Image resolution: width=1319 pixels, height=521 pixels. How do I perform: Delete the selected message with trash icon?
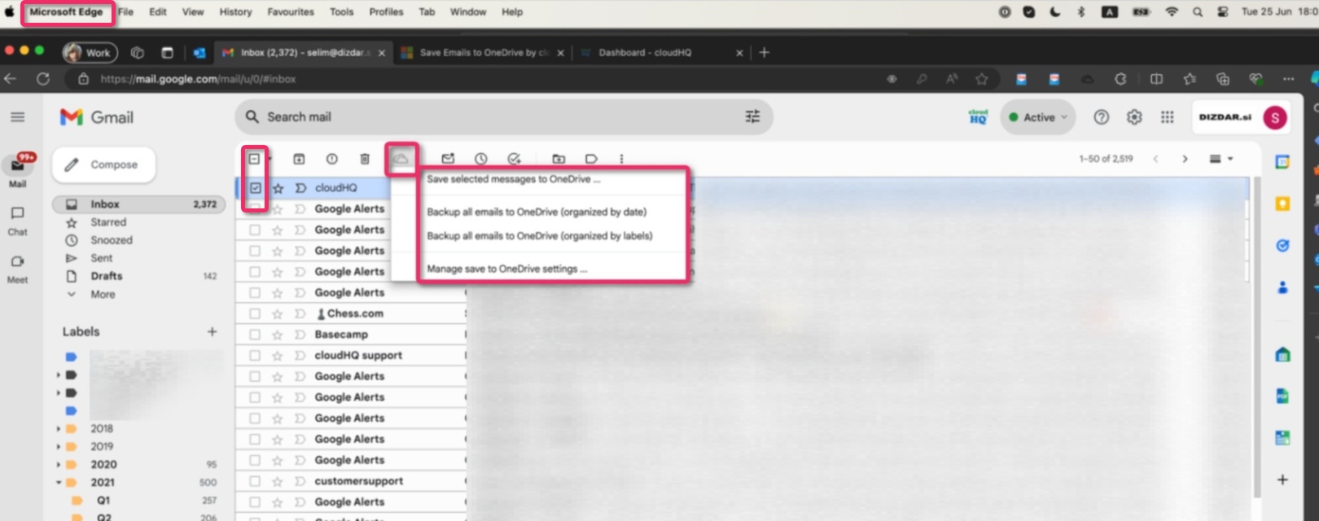(365, 159)
